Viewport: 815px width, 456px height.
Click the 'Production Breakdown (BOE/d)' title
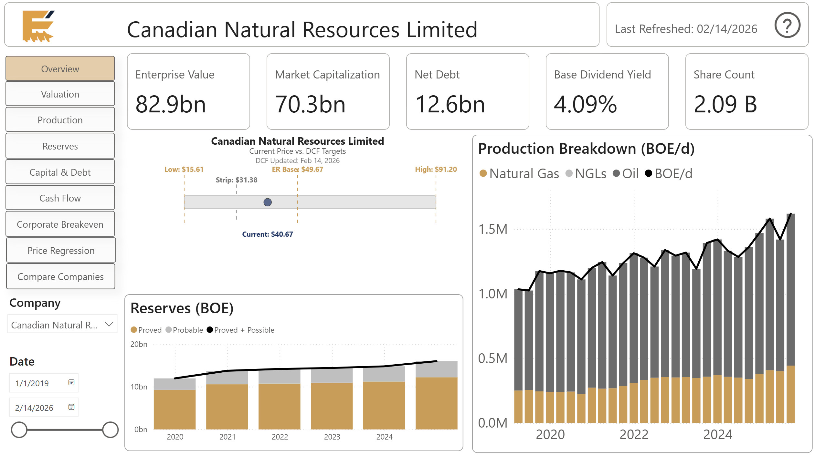click(x=586, y=149)
